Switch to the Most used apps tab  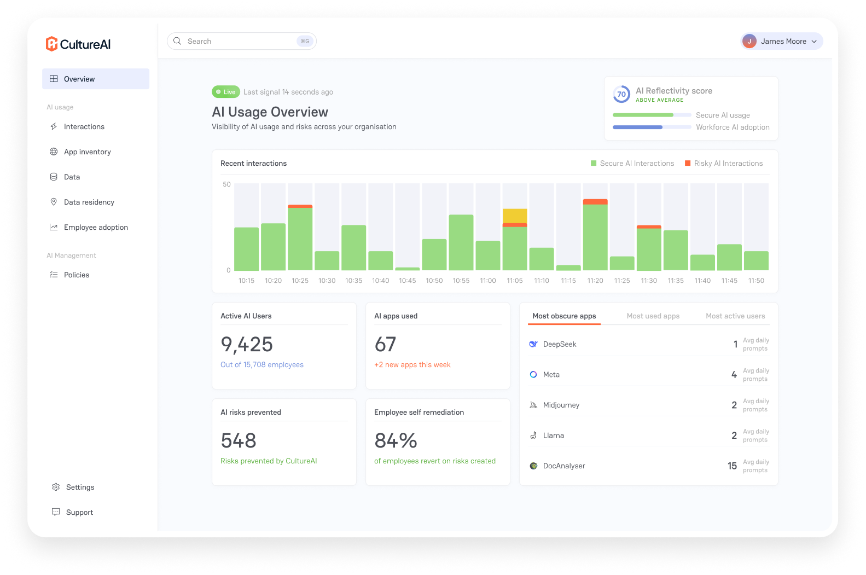click(x=653, y=316)
